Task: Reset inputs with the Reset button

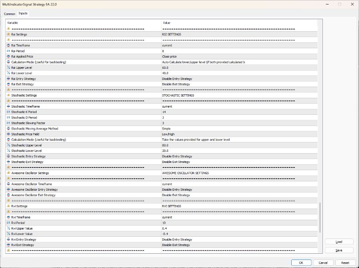Action: tap(345, 263)
